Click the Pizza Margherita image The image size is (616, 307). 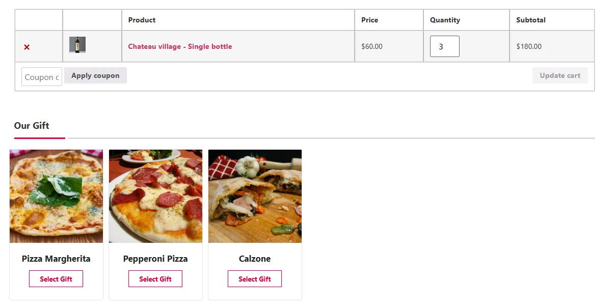[56, 196]
